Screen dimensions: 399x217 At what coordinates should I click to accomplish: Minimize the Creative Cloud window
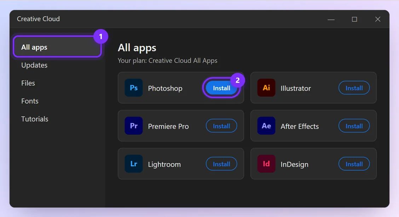point(331,19)
